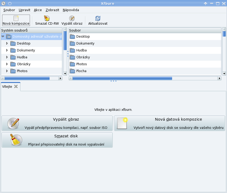Viewport: 227px width, 193px height.
Task: Expand the Photos folder in tree
Action: 7,71
